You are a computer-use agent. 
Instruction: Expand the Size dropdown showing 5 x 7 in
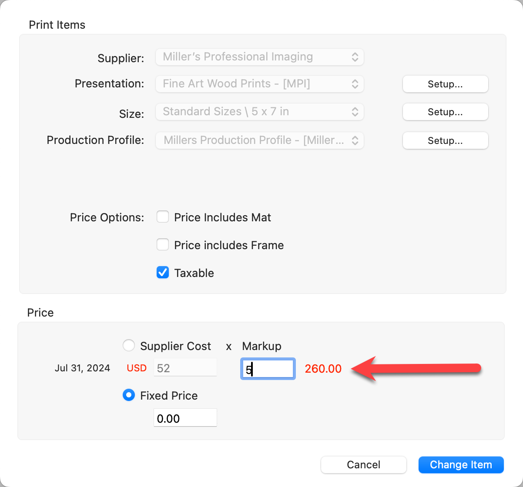pyautogui.click(x=259, y=112)
